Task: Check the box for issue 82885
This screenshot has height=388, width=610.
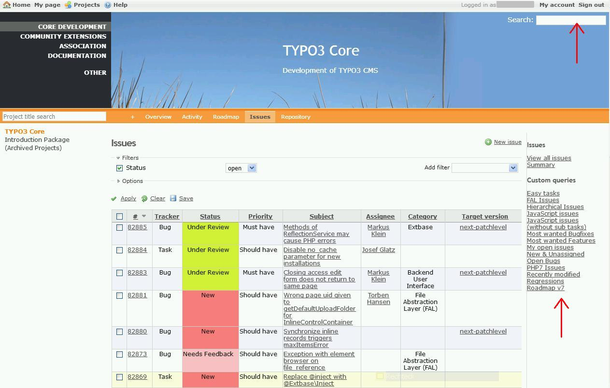Action: (119, 227)
